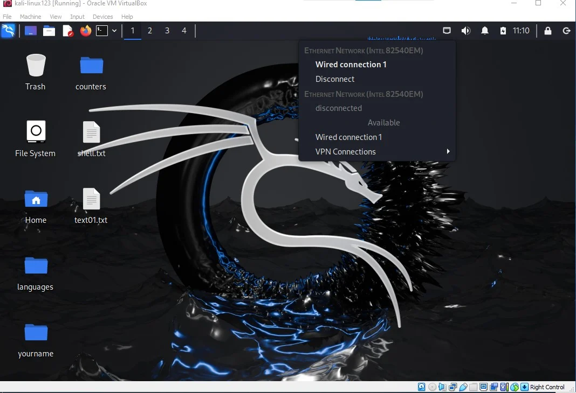Click the Available section label
This screenshot has height=393, width=576.
coord(384,123)
